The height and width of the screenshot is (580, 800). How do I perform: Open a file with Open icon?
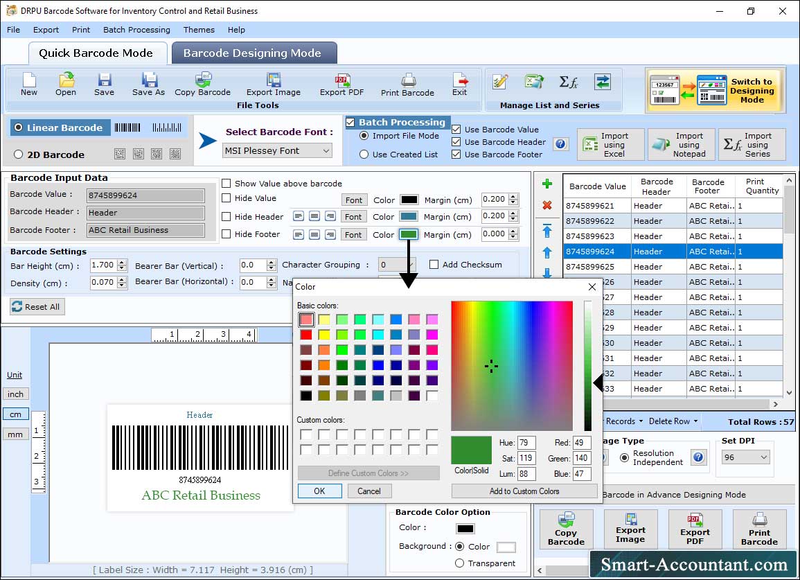coord(66,84)
